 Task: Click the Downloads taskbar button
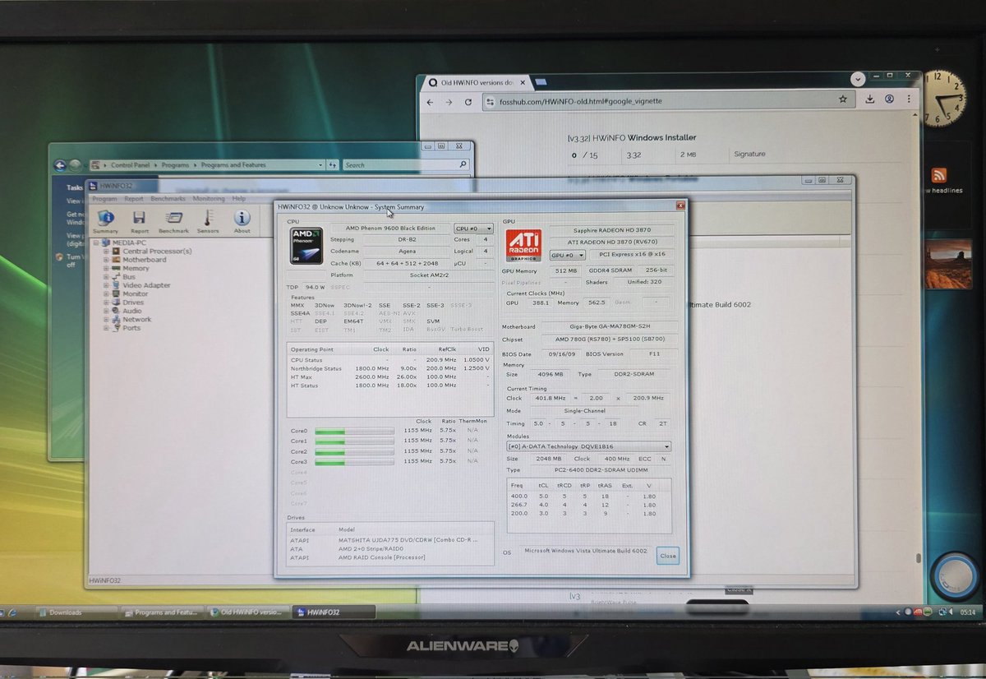(x=77, y=612)
